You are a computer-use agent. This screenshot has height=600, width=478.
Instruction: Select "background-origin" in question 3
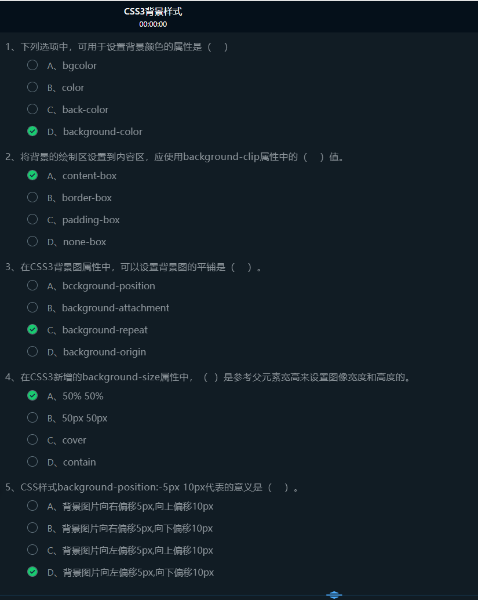click(x=32, y=351)
